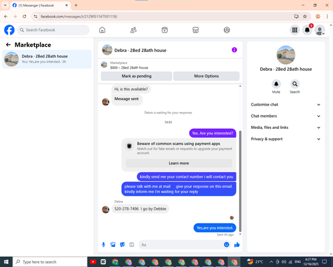Screen dimensions: 333x267
Task: Click the Chrome profile avatar icon
Action: pyautogui.click(x=318, y=17)
